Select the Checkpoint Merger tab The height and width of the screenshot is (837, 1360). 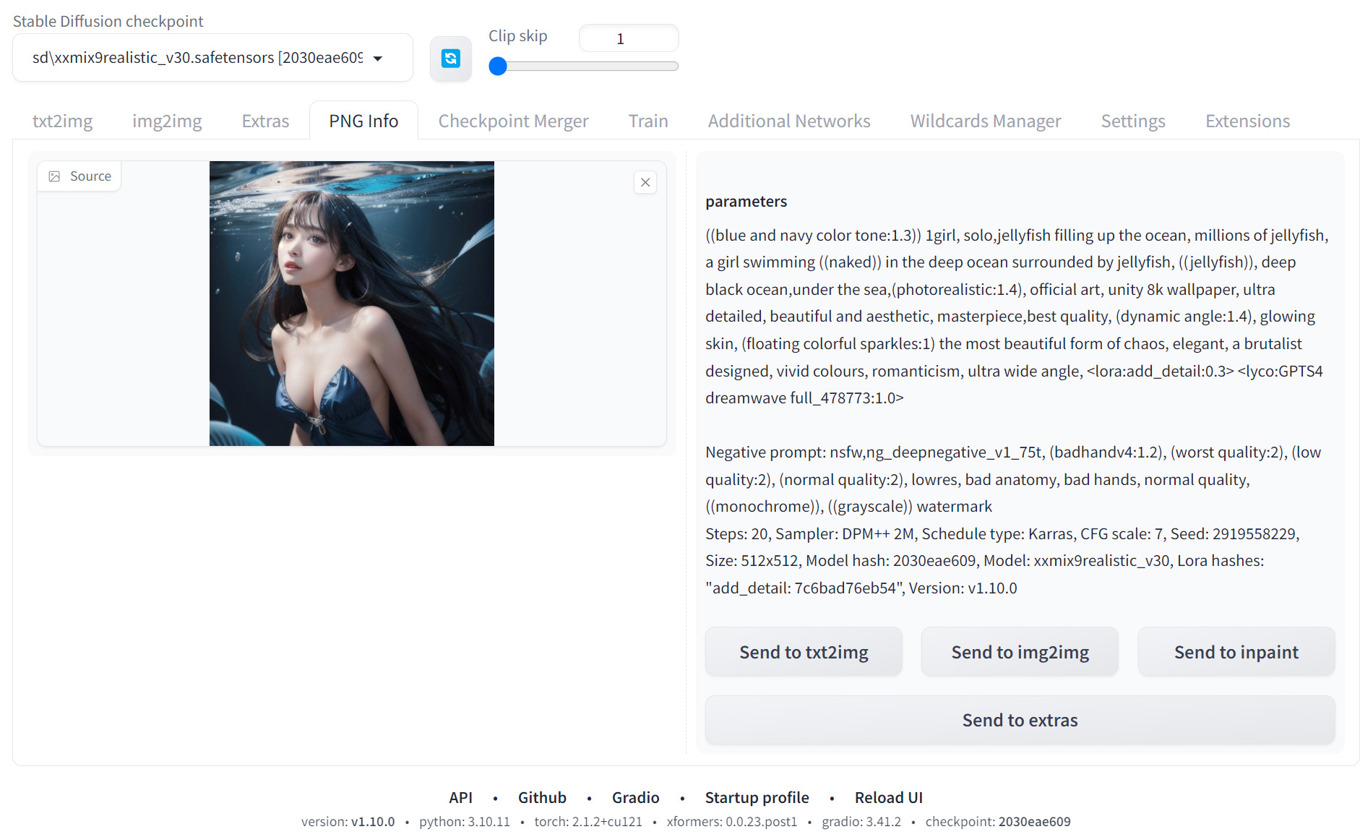pos(513,121)
